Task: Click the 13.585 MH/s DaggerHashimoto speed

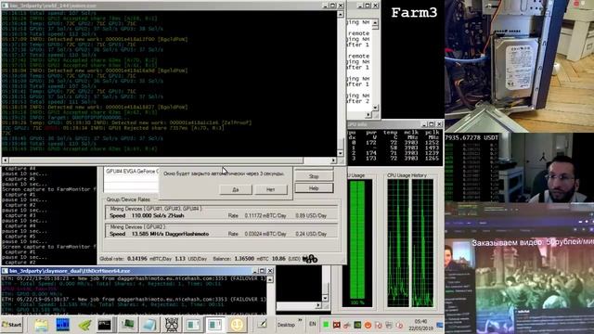Action: pos(170,234)
